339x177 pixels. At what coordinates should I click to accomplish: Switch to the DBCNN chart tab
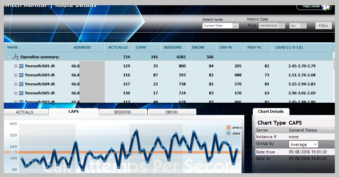click(x=172, y=112)
